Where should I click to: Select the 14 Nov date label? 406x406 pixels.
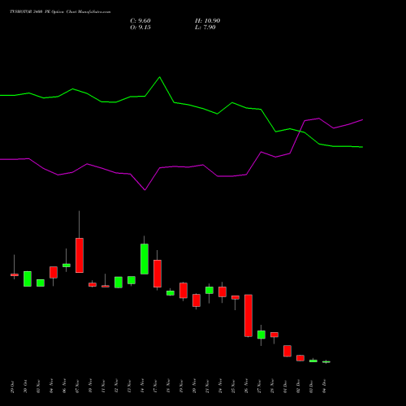click(x=142, y=387)
